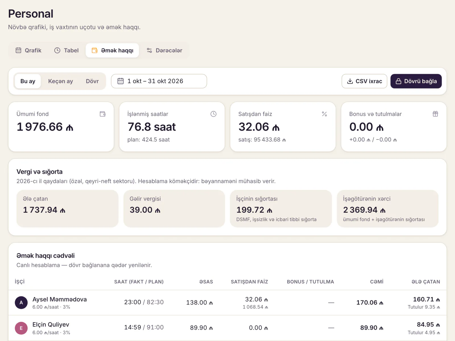Open the Aysel Məmmədova employee name
This screenshot has width=455, height=341.
pyautogui.click(x=59, y=299)
